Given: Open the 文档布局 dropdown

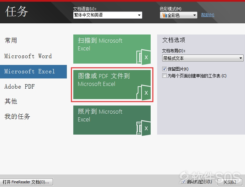Looking at the screenshot, I should [x=203, y=58].
